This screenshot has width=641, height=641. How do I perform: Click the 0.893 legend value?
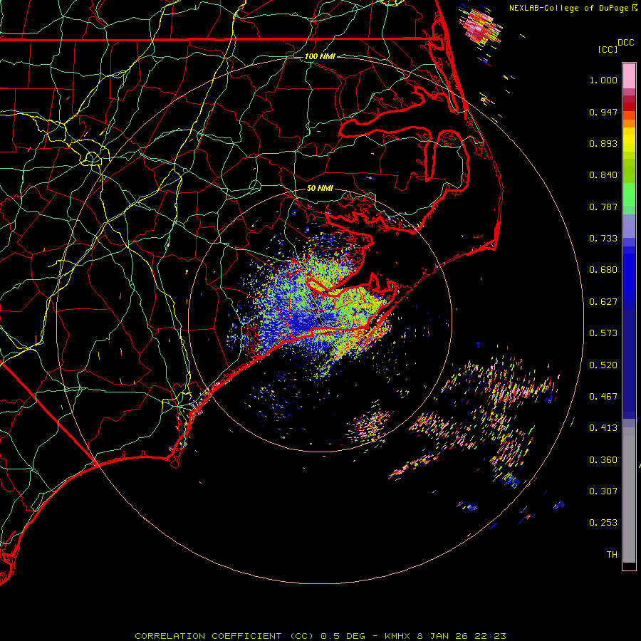click(x=603, y=143)
